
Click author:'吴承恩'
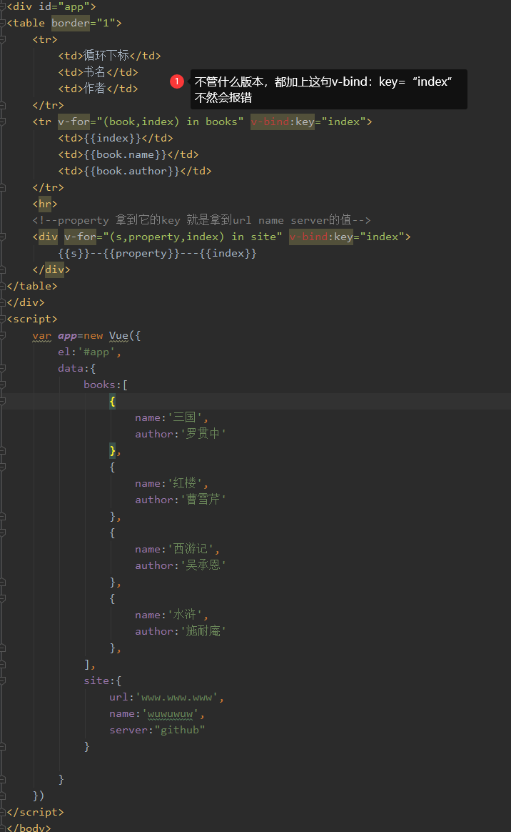pos(181,565)
